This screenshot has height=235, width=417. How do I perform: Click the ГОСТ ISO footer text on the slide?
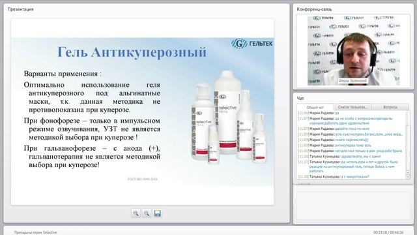tap(143, 179)
